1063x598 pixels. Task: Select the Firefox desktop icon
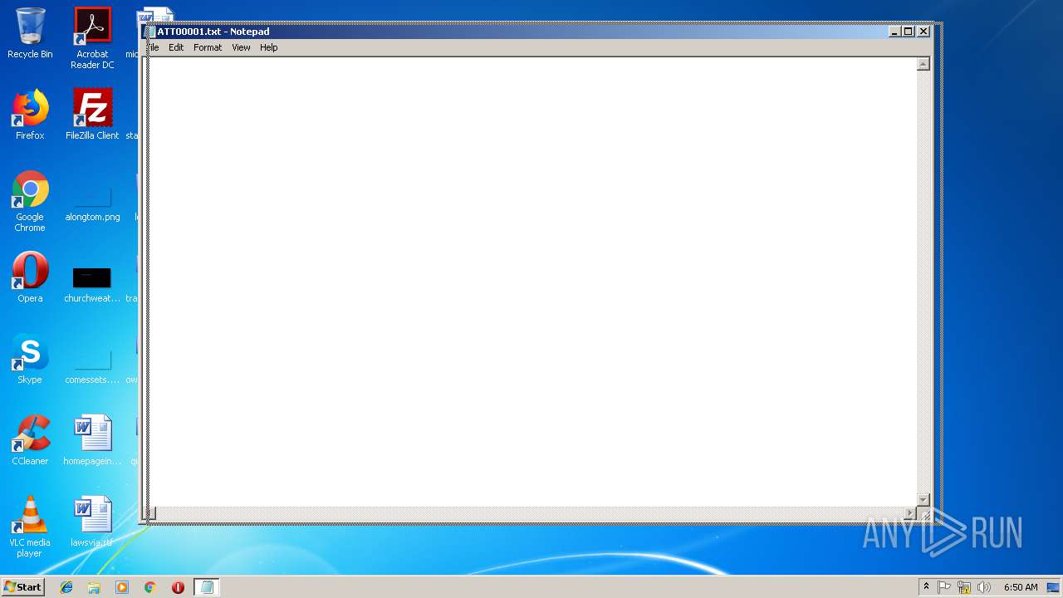click(30, 115)
